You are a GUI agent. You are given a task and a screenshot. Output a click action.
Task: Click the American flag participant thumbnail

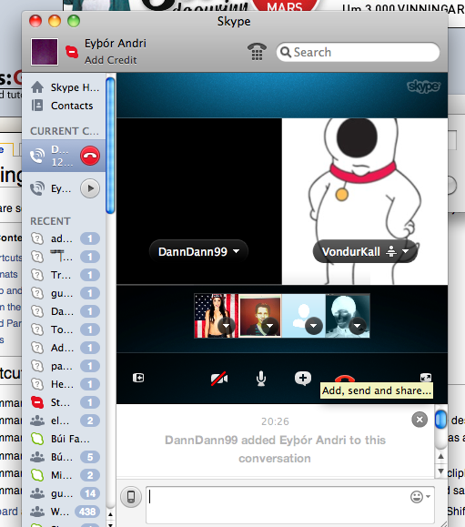[216, 316]
